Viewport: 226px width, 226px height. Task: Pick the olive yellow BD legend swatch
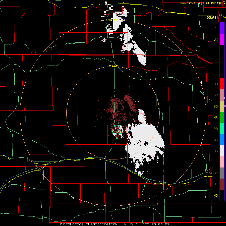(x=222, y=106)
